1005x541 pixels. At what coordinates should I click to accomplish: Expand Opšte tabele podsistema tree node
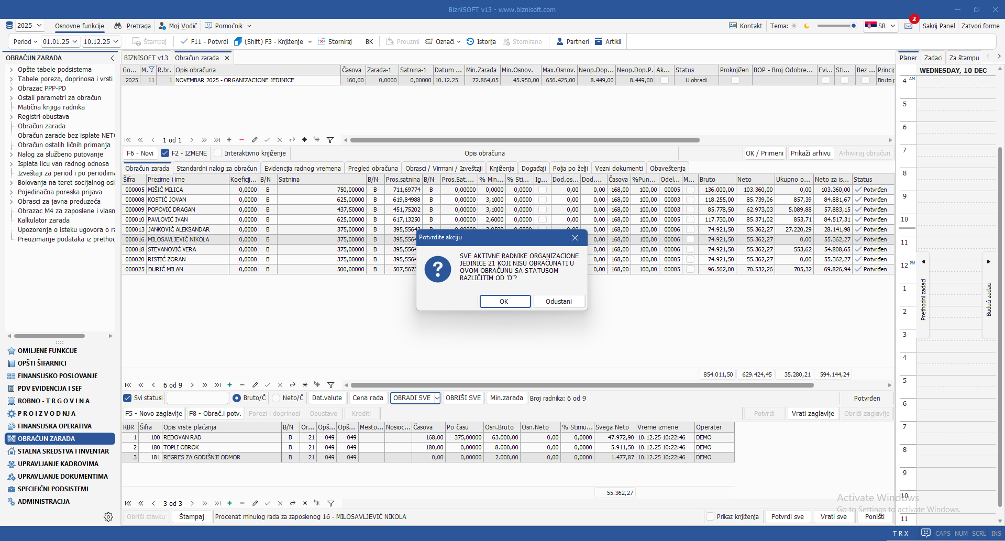click(x=11, y=70)
